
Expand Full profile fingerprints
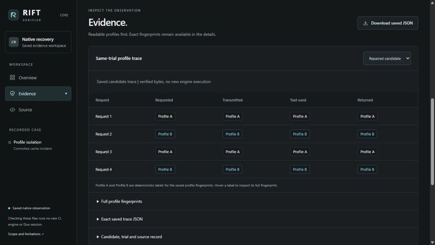point(119,201)
